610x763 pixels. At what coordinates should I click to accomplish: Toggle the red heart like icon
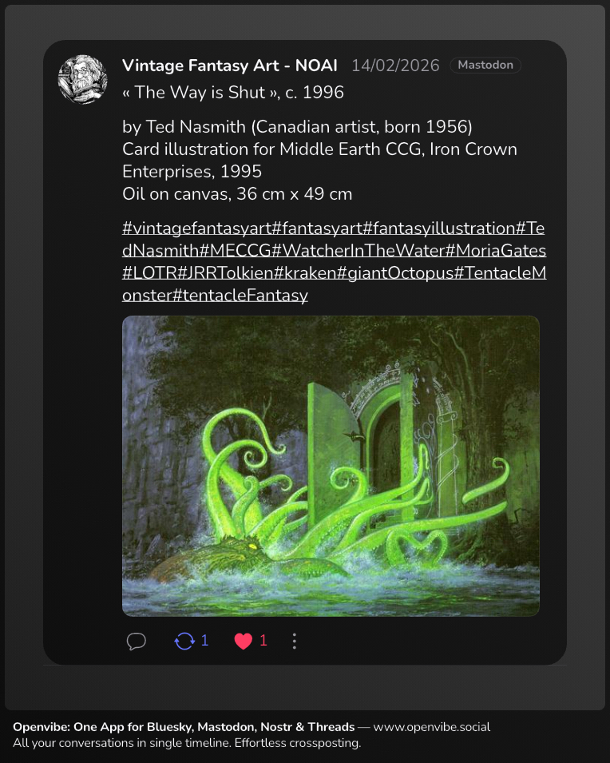click(244, 641)
